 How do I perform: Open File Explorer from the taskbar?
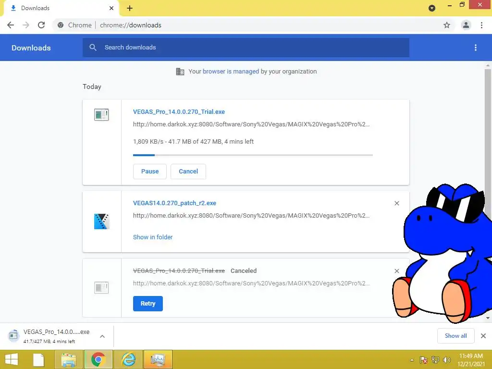69,359
